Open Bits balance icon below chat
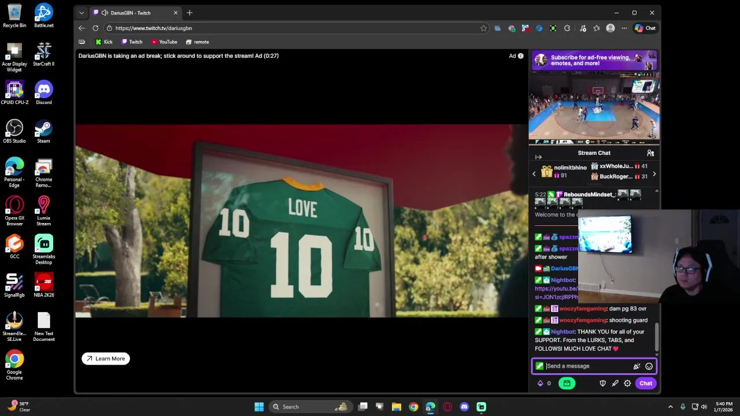740x416 pixels. (544, 383)
